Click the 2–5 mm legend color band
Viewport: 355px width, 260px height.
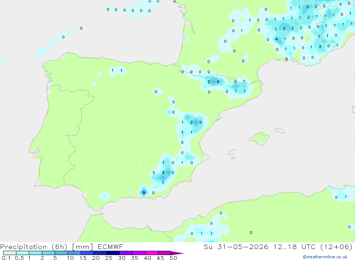pyautogui.click(x=48, y=253)
